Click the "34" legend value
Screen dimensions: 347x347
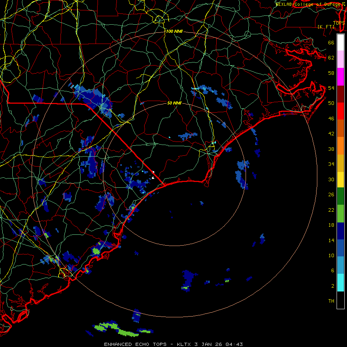click(x=331, y=164)
